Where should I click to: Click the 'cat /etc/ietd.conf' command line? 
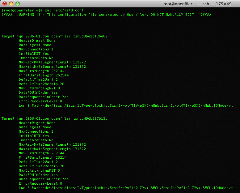pos(43,10)
